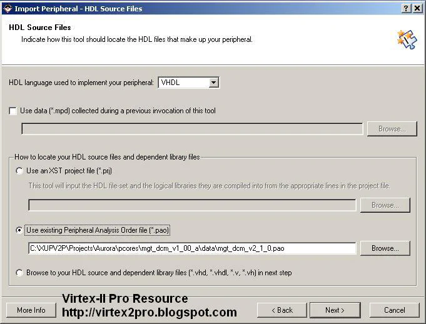Click the question mark help button
The image size is (426, 324).
click(406, 8)
